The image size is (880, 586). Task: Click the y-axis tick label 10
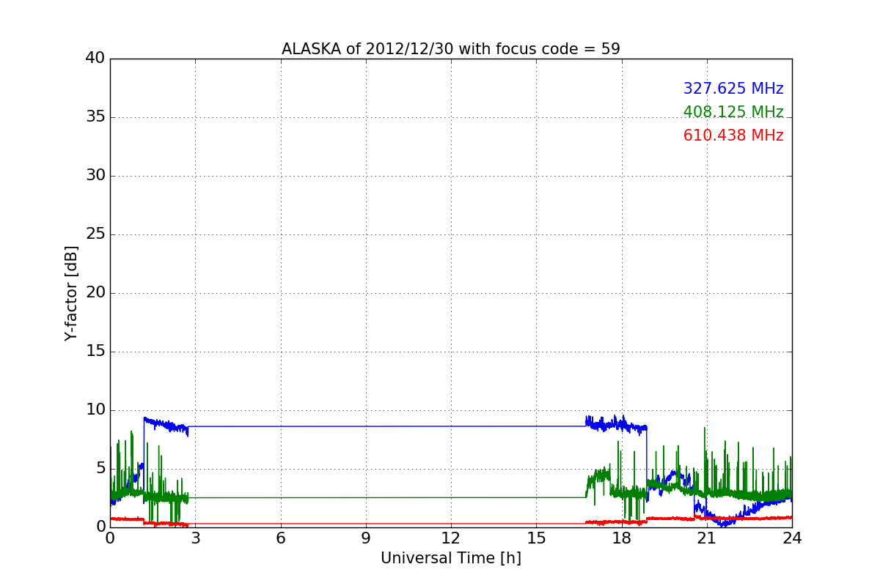[x=95, y=409]
